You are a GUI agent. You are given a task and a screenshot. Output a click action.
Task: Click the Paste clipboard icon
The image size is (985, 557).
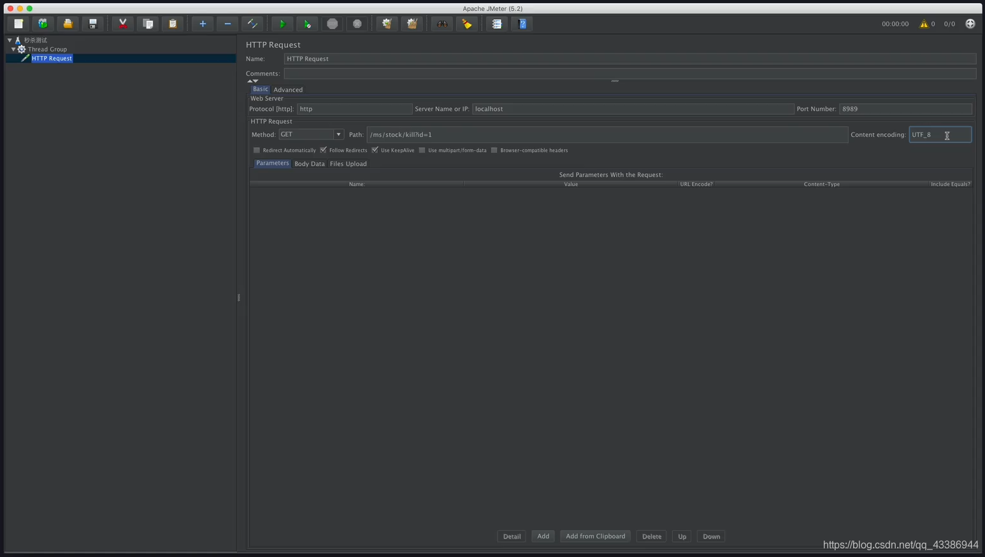[x=173, y=24]
